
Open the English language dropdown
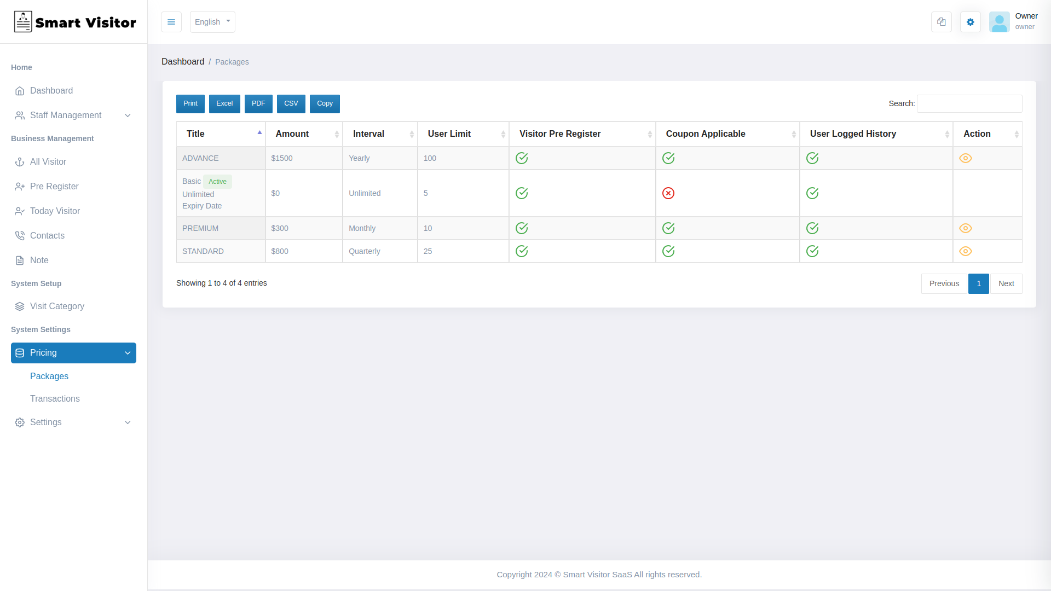click(x=212, y=22)
